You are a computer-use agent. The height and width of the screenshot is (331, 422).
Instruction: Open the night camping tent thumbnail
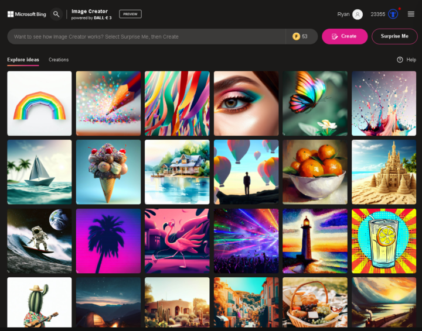108,302
